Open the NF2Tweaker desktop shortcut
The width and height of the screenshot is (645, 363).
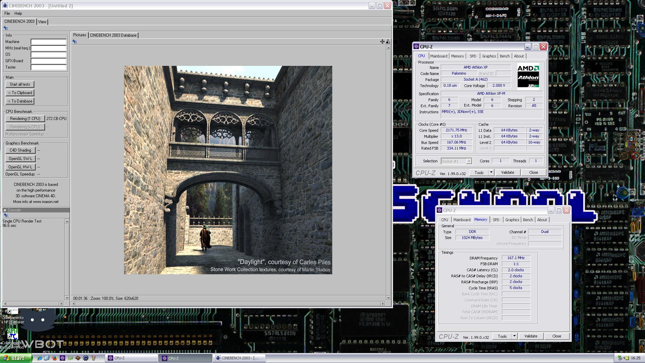[12, 317]
